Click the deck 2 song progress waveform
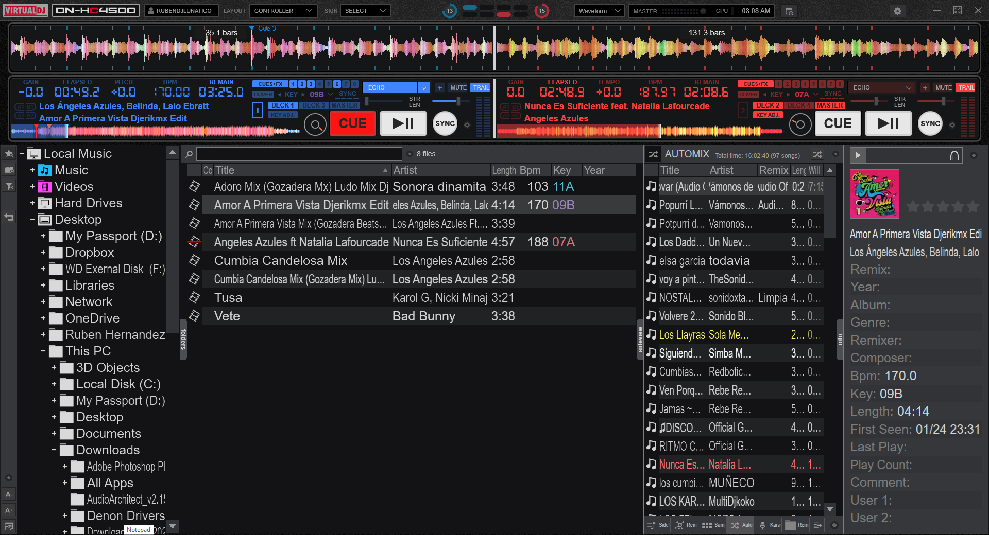The image size is (989, 535). tap(641, 131)
